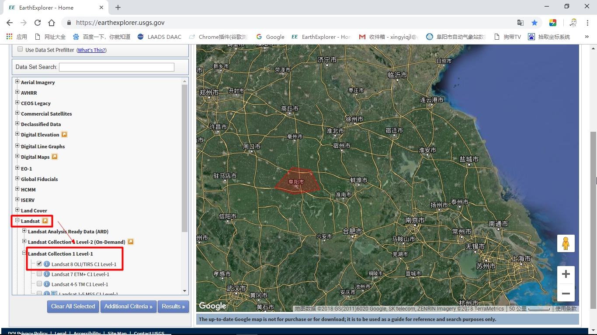Expand Landsat Collection Level-2 (On-Demand)
The image size is (597, 335).
[24, 241]
